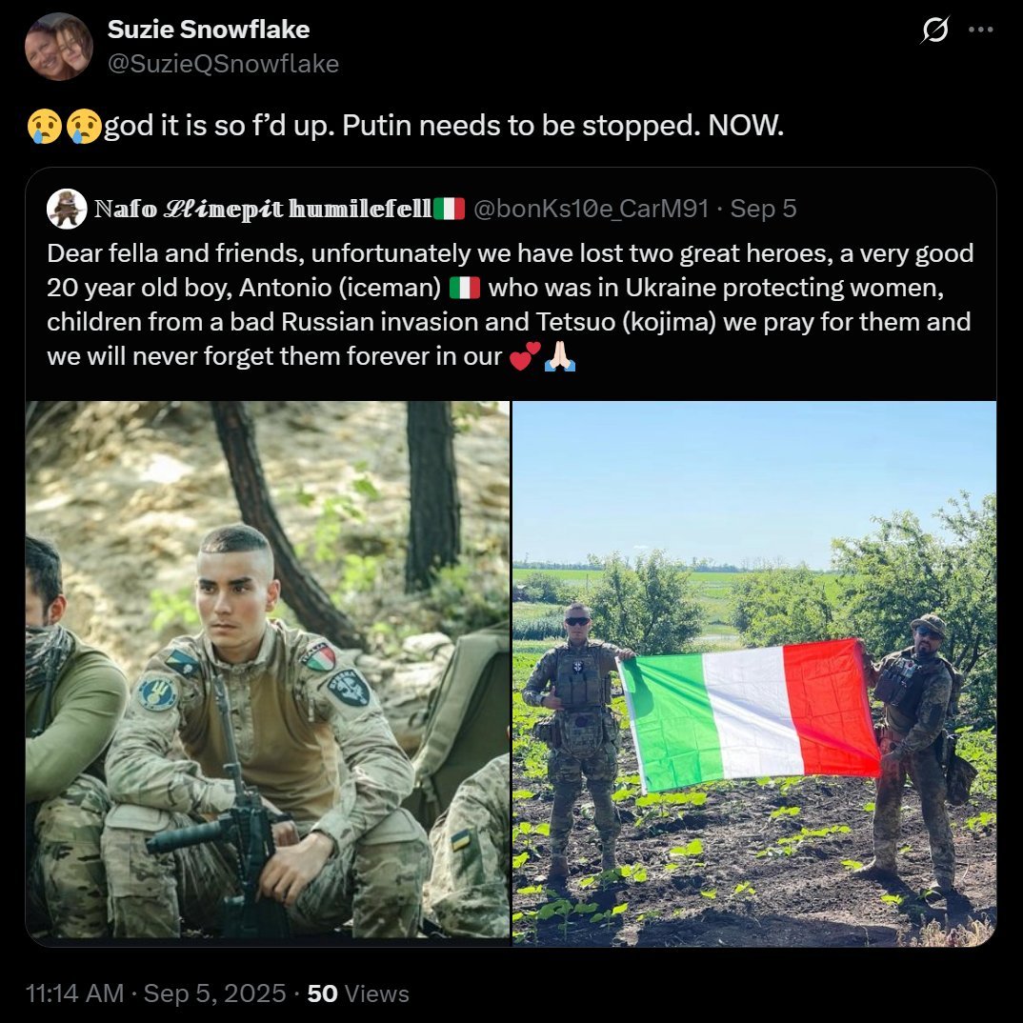This screenshot has width=1023, height=1023.
Task: Click the 50 Views counter
Action: [x=358, y=993]
